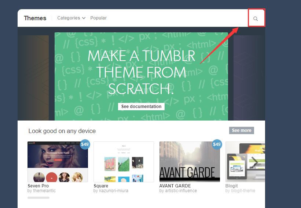Show the next slide on the right of the banner
The width and height of the screenshot is (301, 208).
click(x=249, y=78)
